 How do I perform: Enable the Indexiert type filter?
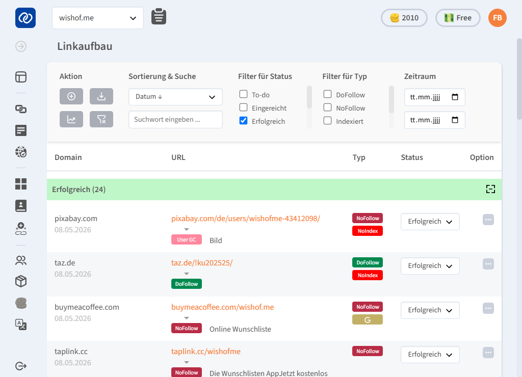click(328, 120)
